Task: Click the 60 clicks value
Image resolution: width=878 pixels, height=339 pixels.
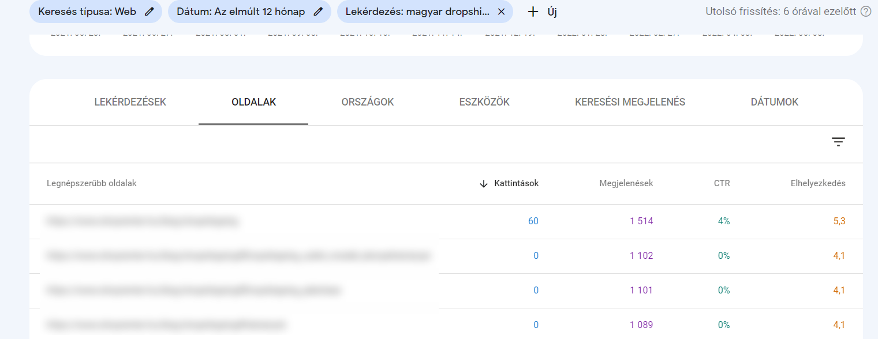Action: [533, 221]
